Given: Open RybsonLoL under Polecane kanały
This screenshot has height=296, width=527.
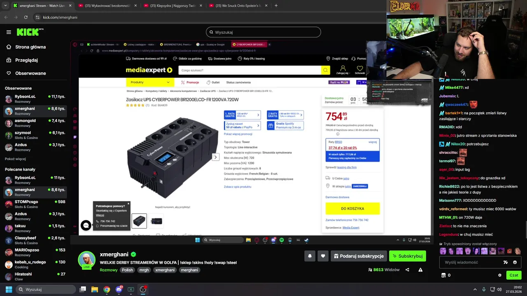Looking at the screenshot, I should pos(35,180).
